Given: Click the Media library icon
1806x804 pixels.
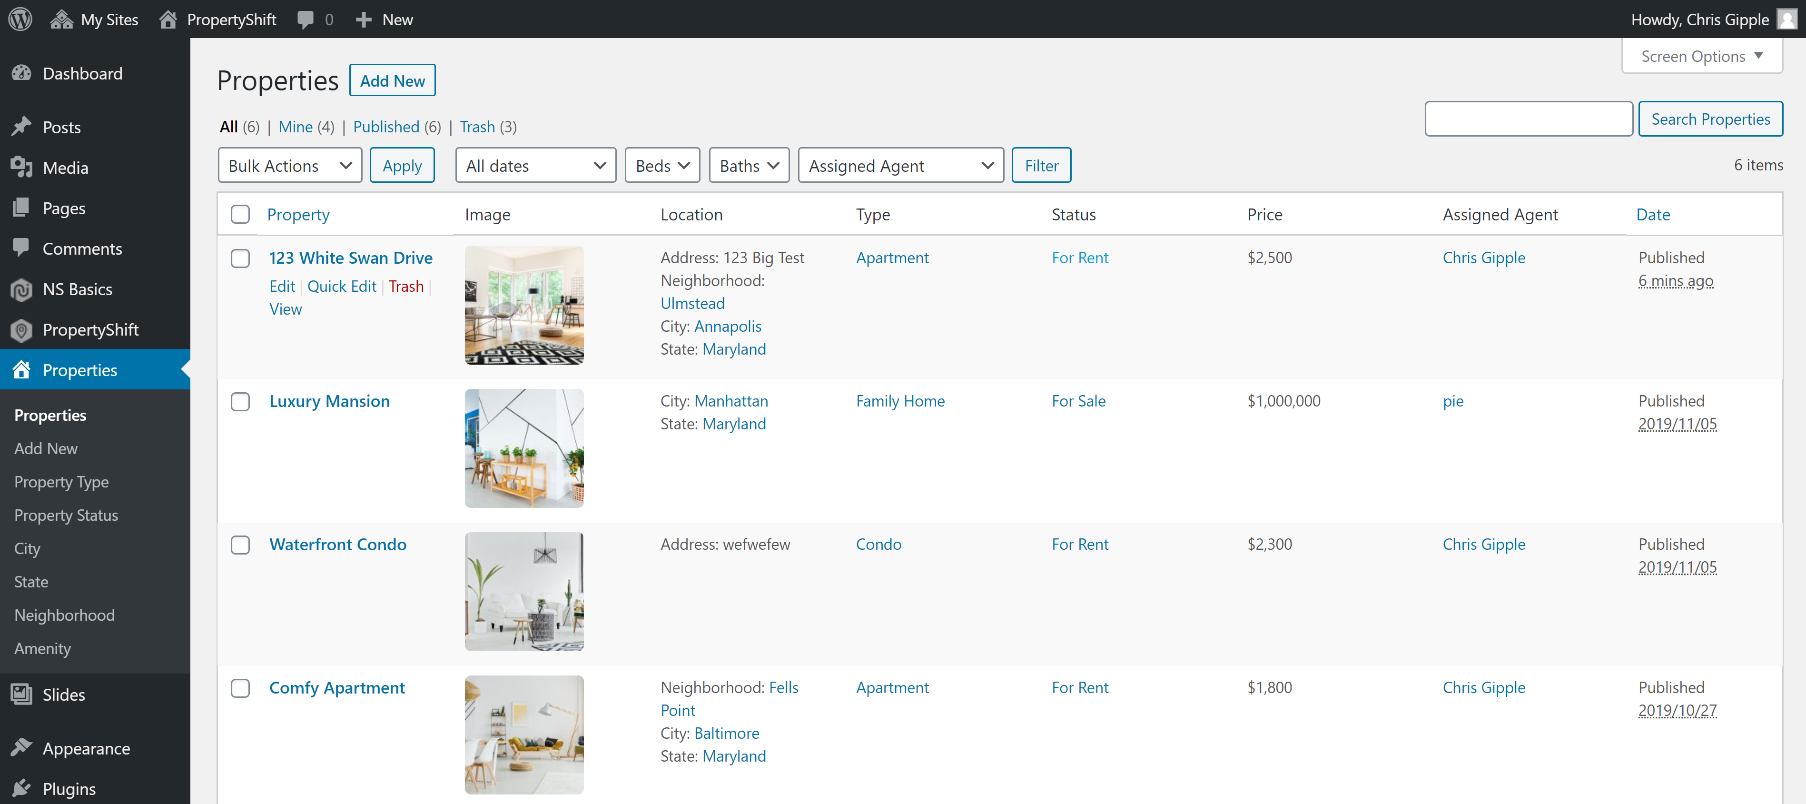Looking at the screenshot, I should click(x=22, y=167).
